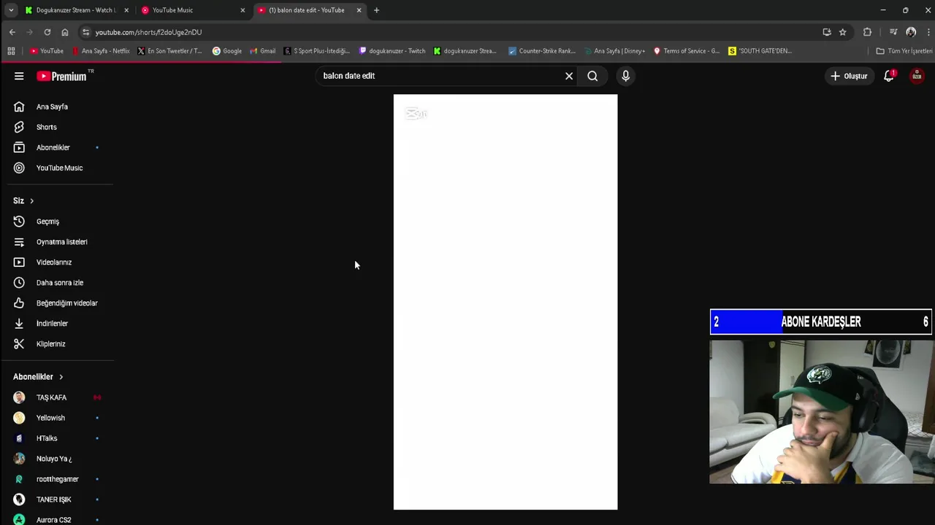Viewport: 935px width, 525px height.
Task: Open a new browser tab
Action: 376,10
